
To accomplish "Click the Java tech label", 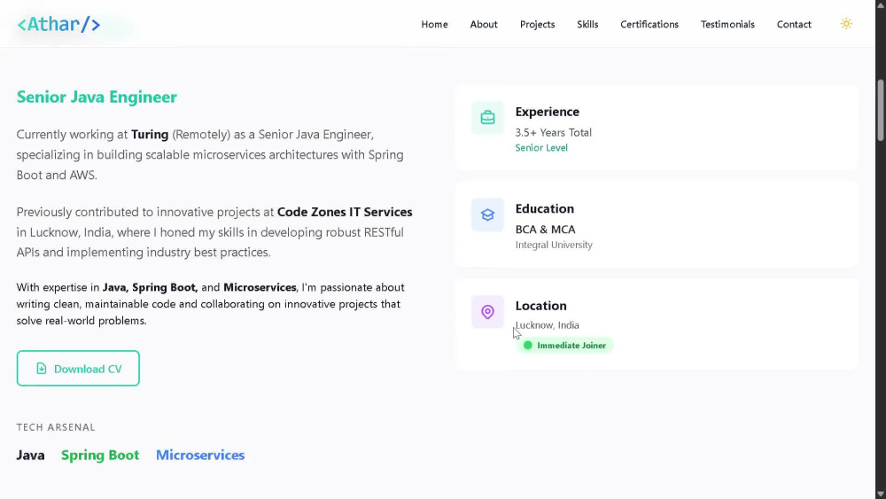I will point(30,455).
